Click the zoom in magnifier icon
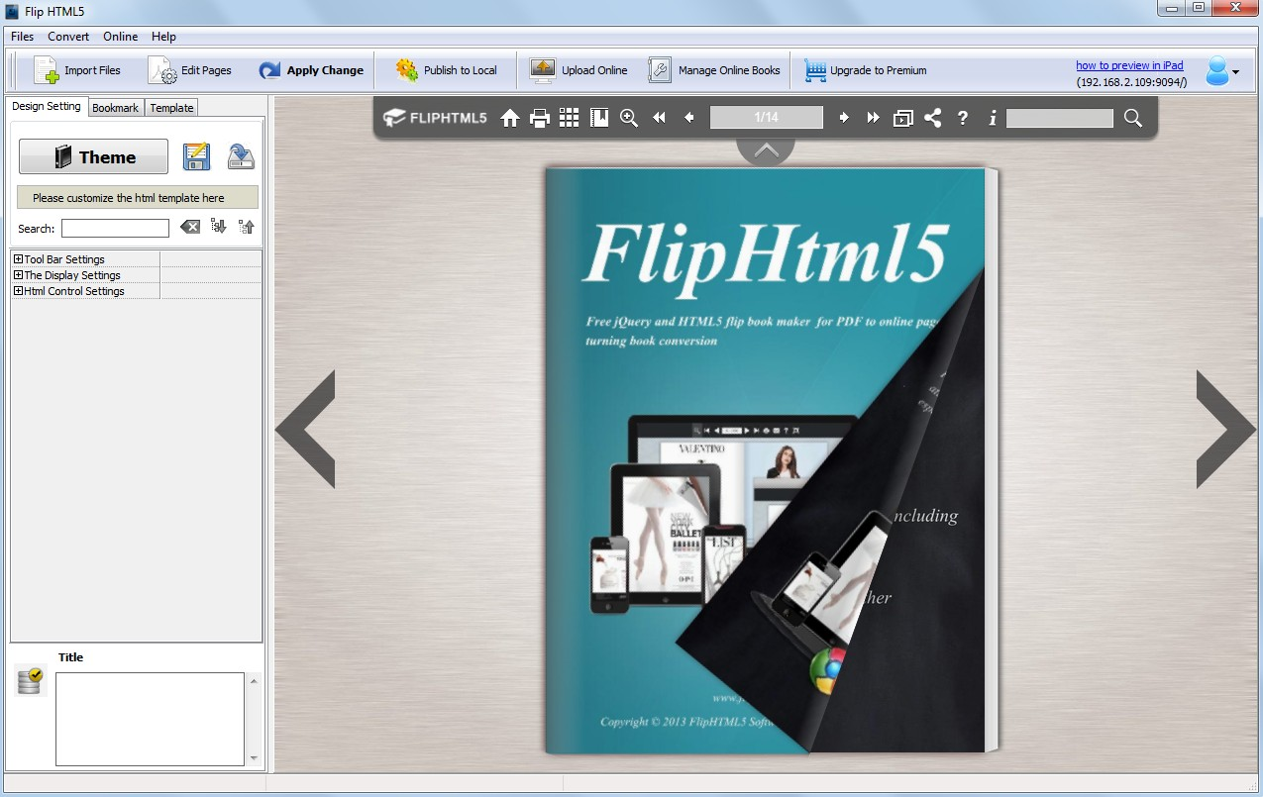 pos(629,119)
